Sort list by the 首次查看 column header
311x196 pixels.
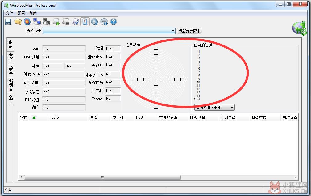(289, 117)
